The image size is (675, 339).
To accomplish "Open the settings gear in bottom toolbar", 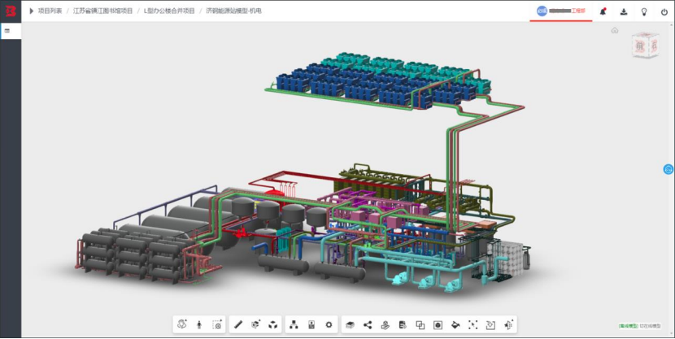I will (x=329, y=325).
